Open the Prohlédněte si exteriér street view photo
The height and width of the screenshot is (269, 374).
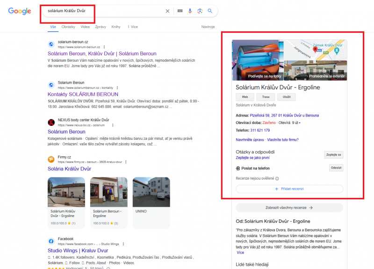click(x=315, y=71)
